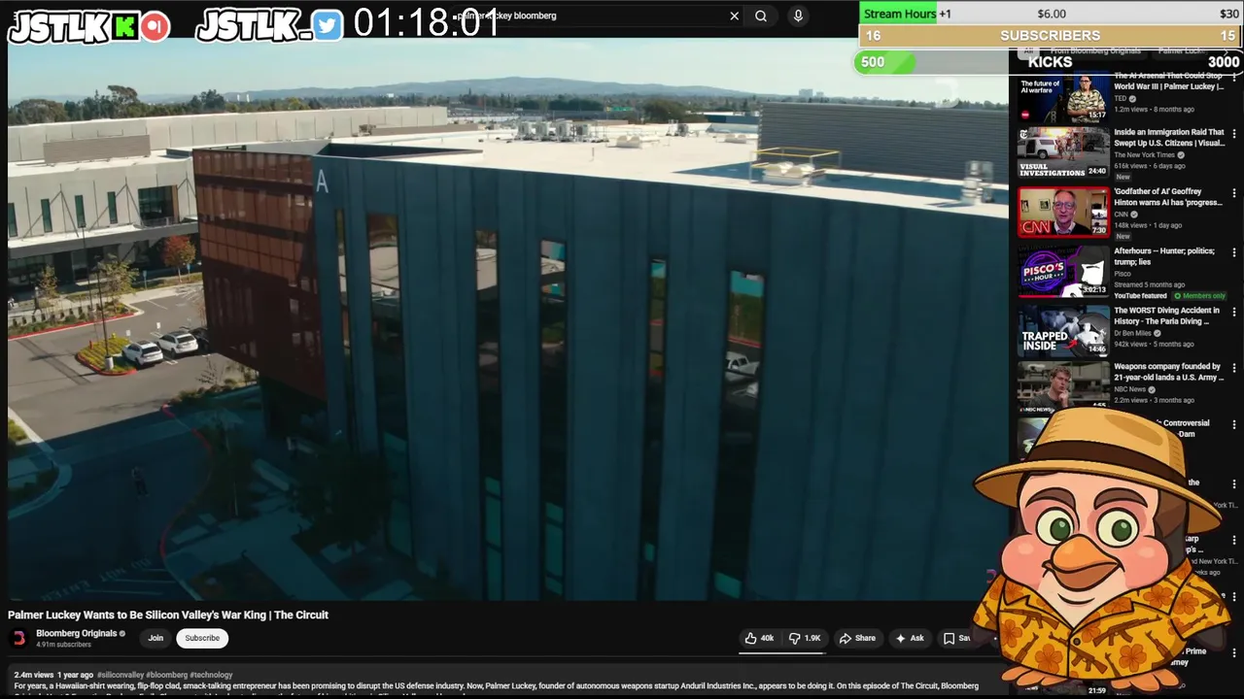Open more options for Geoffrey Hinton video
Image resolution: width=1244 pixels, height=699 pixels.
tap(1234, 195)
